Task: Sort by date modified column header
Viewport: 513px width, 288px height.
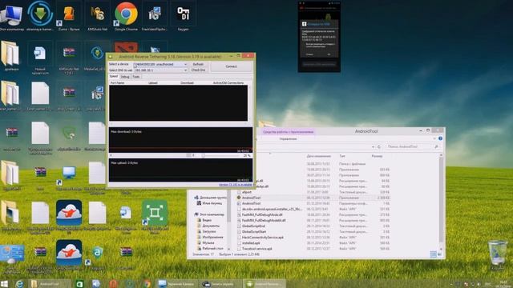Action: (319, 156)
